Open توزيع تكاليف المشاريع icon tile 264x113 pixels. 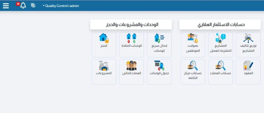[248, 38]
